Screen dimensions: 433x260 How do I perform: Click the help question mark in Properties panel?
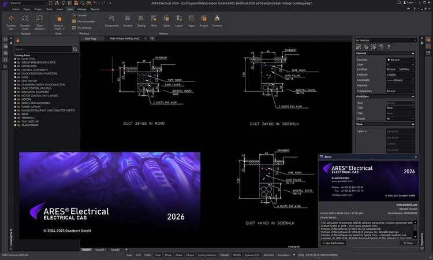[389, 47]
